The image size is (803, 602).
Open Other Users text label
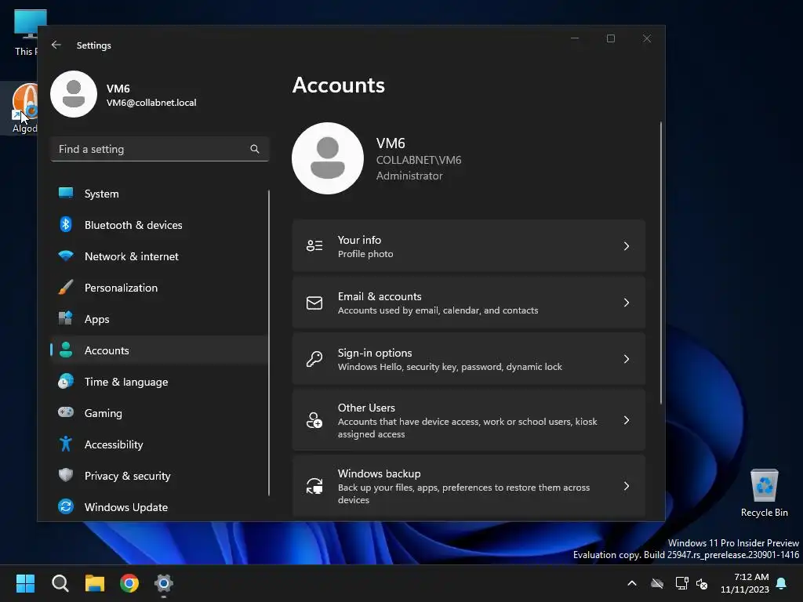coord(366,408)
